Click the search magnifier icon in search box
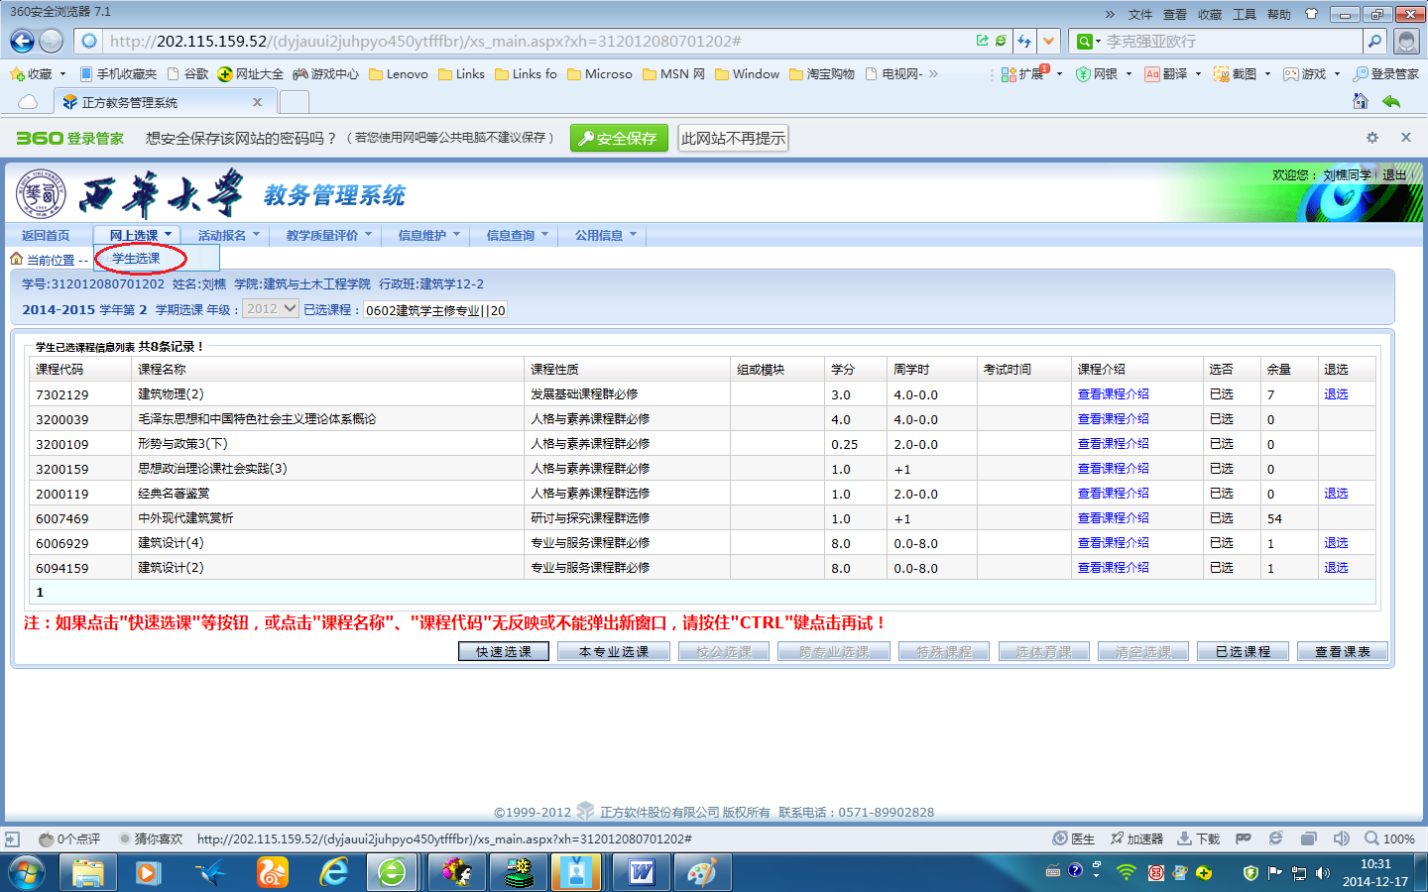 [x=1374, y=41]
